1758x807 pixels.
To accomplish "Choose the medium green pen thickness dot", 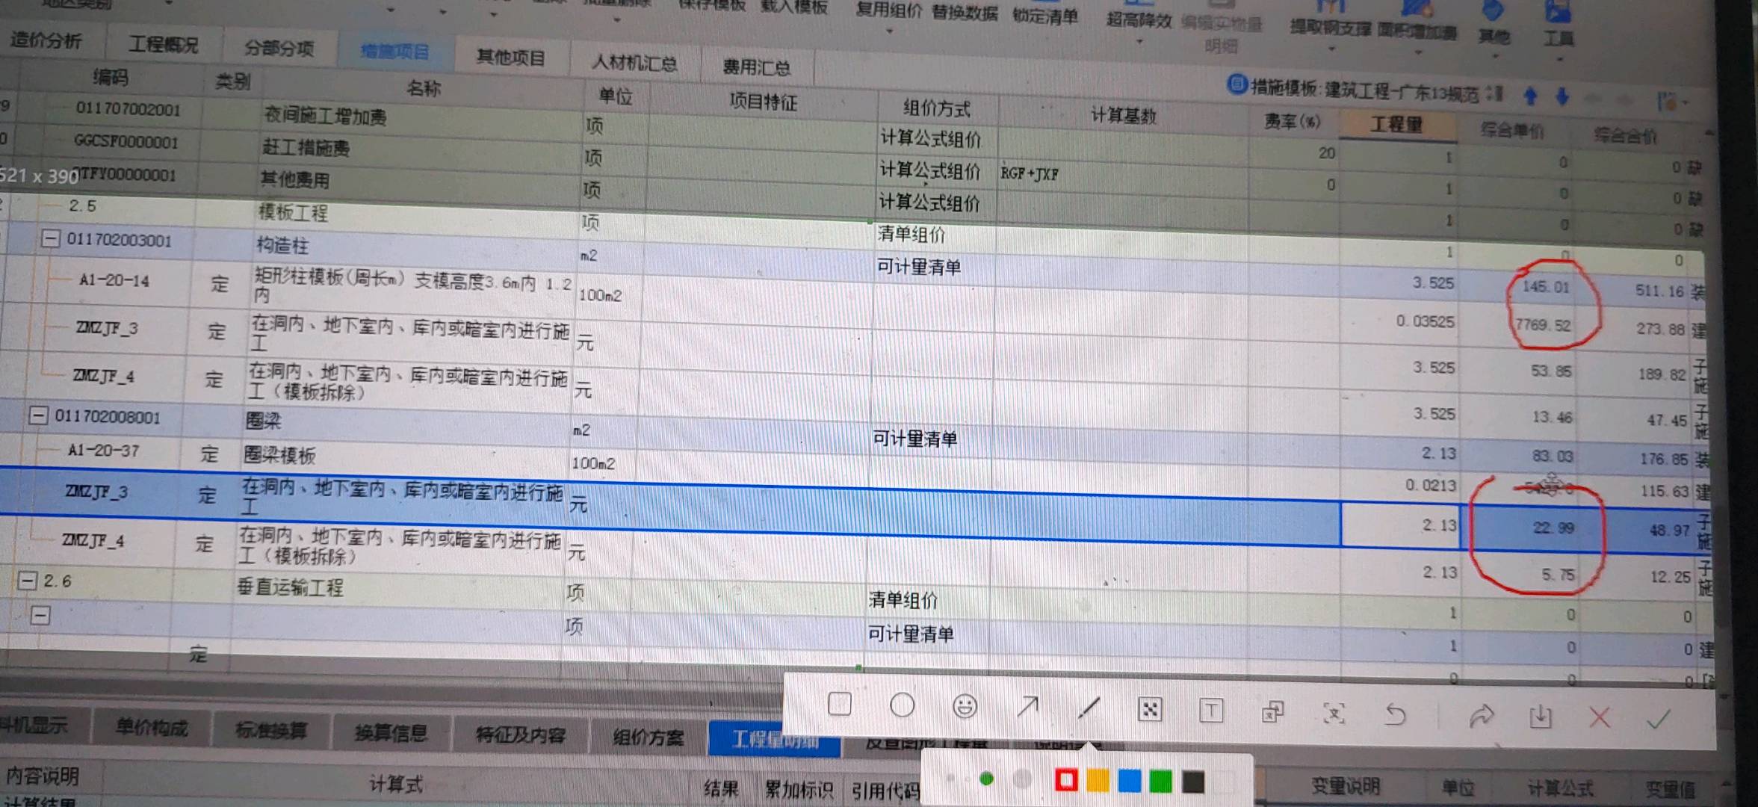I will pos(986,779).
